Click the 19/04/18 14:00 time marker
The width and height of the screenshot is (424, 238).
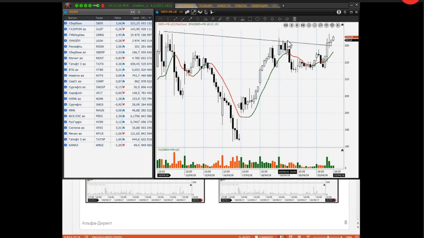[287, 172]
